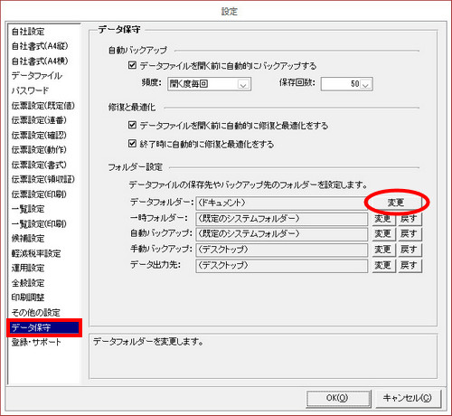Open 伝票設定(連番) settings page

tap(39, 120)
